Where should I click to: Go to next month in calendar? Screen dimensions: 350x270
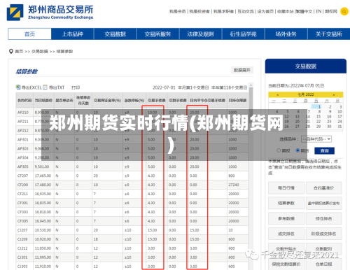coord(334,94)
